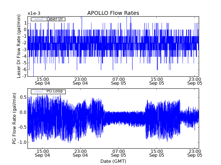Select the Laser DI legend entry
This screenshot has width=221, height=165.
pyautogui.click(x=48, y=19)
